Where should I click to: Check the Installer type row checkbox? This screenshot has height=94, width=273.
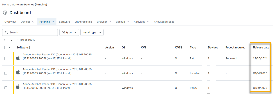(x=6, y=73)
